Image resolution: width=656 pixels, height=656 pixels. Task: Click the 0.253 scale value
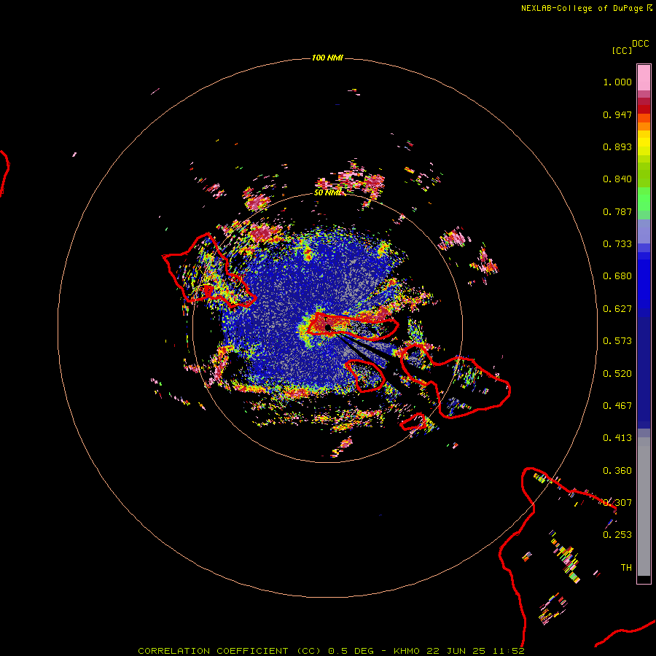617,535
